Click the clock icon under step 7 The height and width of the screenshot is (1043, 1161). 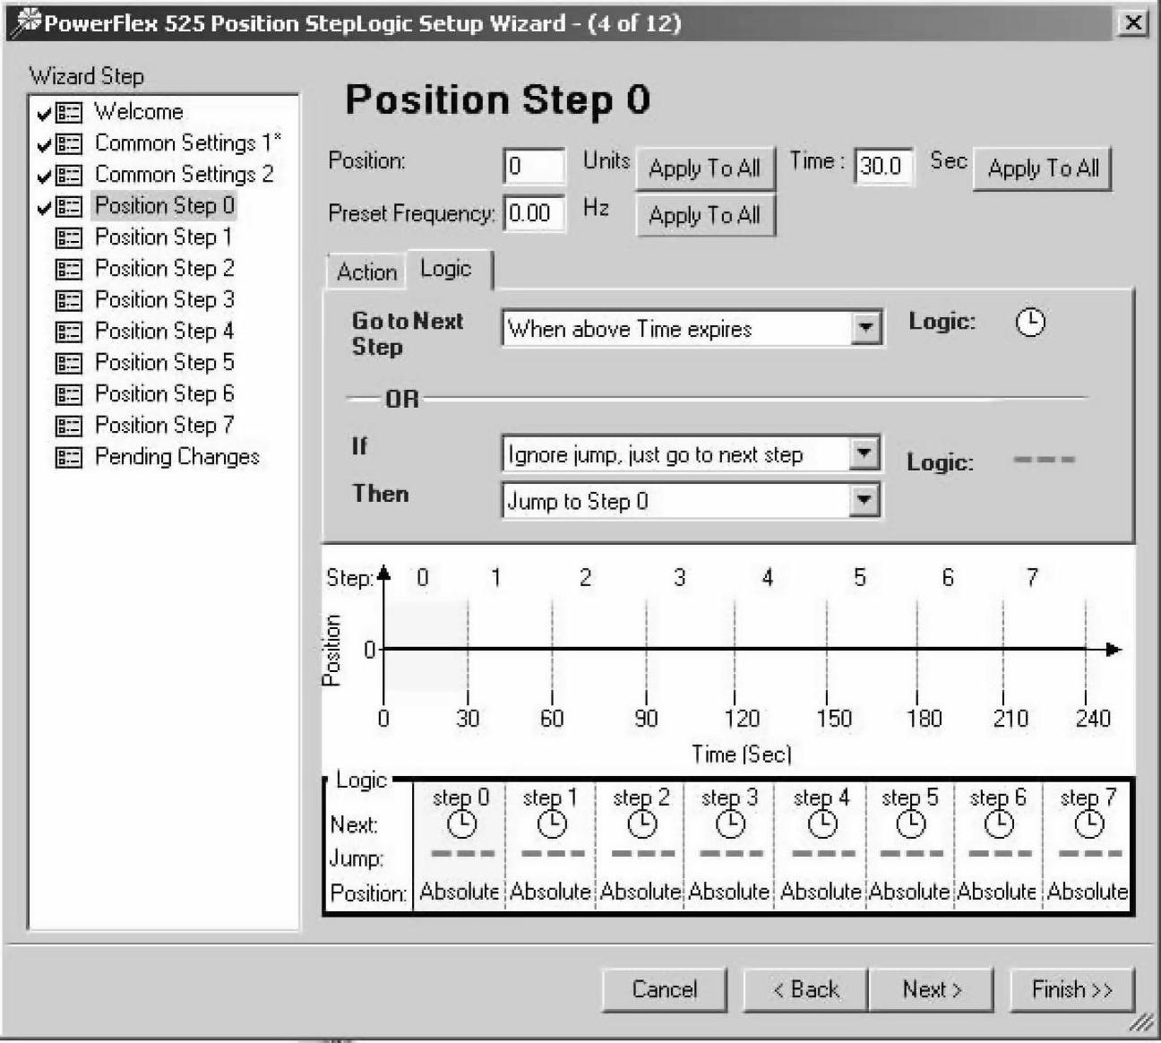[1089, 823]
